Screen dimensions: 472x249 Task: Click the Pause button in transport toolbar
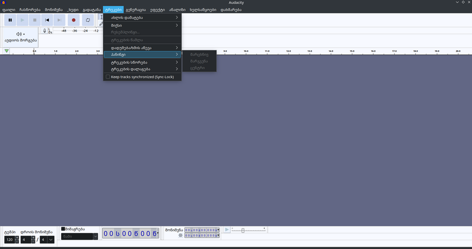pyautogui.click(x=10, y=20)
